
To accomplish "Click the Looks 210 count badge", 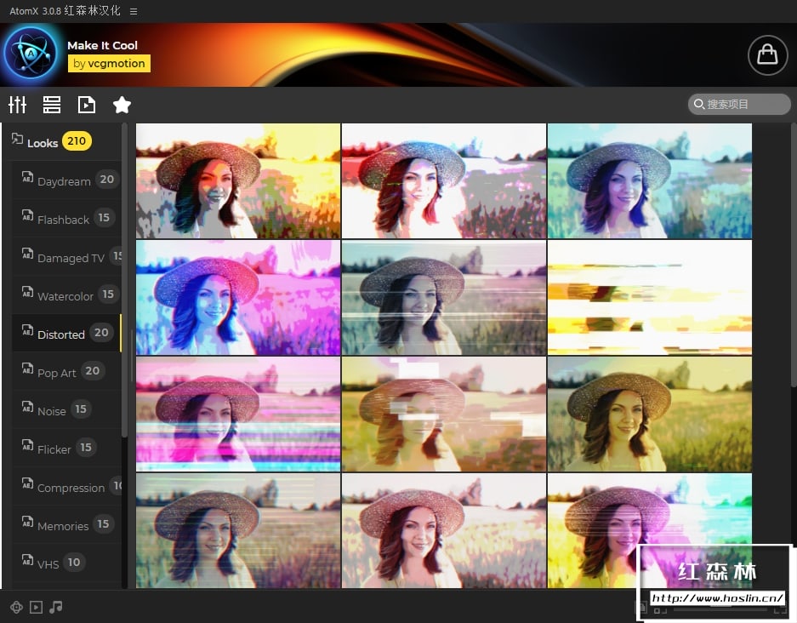I will click(x=77, y=141).
